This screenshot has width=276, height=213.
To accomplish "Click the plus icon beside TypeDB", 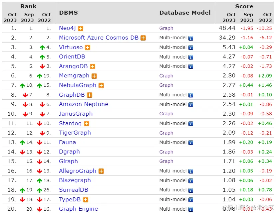I will click(x=85, y=200).
